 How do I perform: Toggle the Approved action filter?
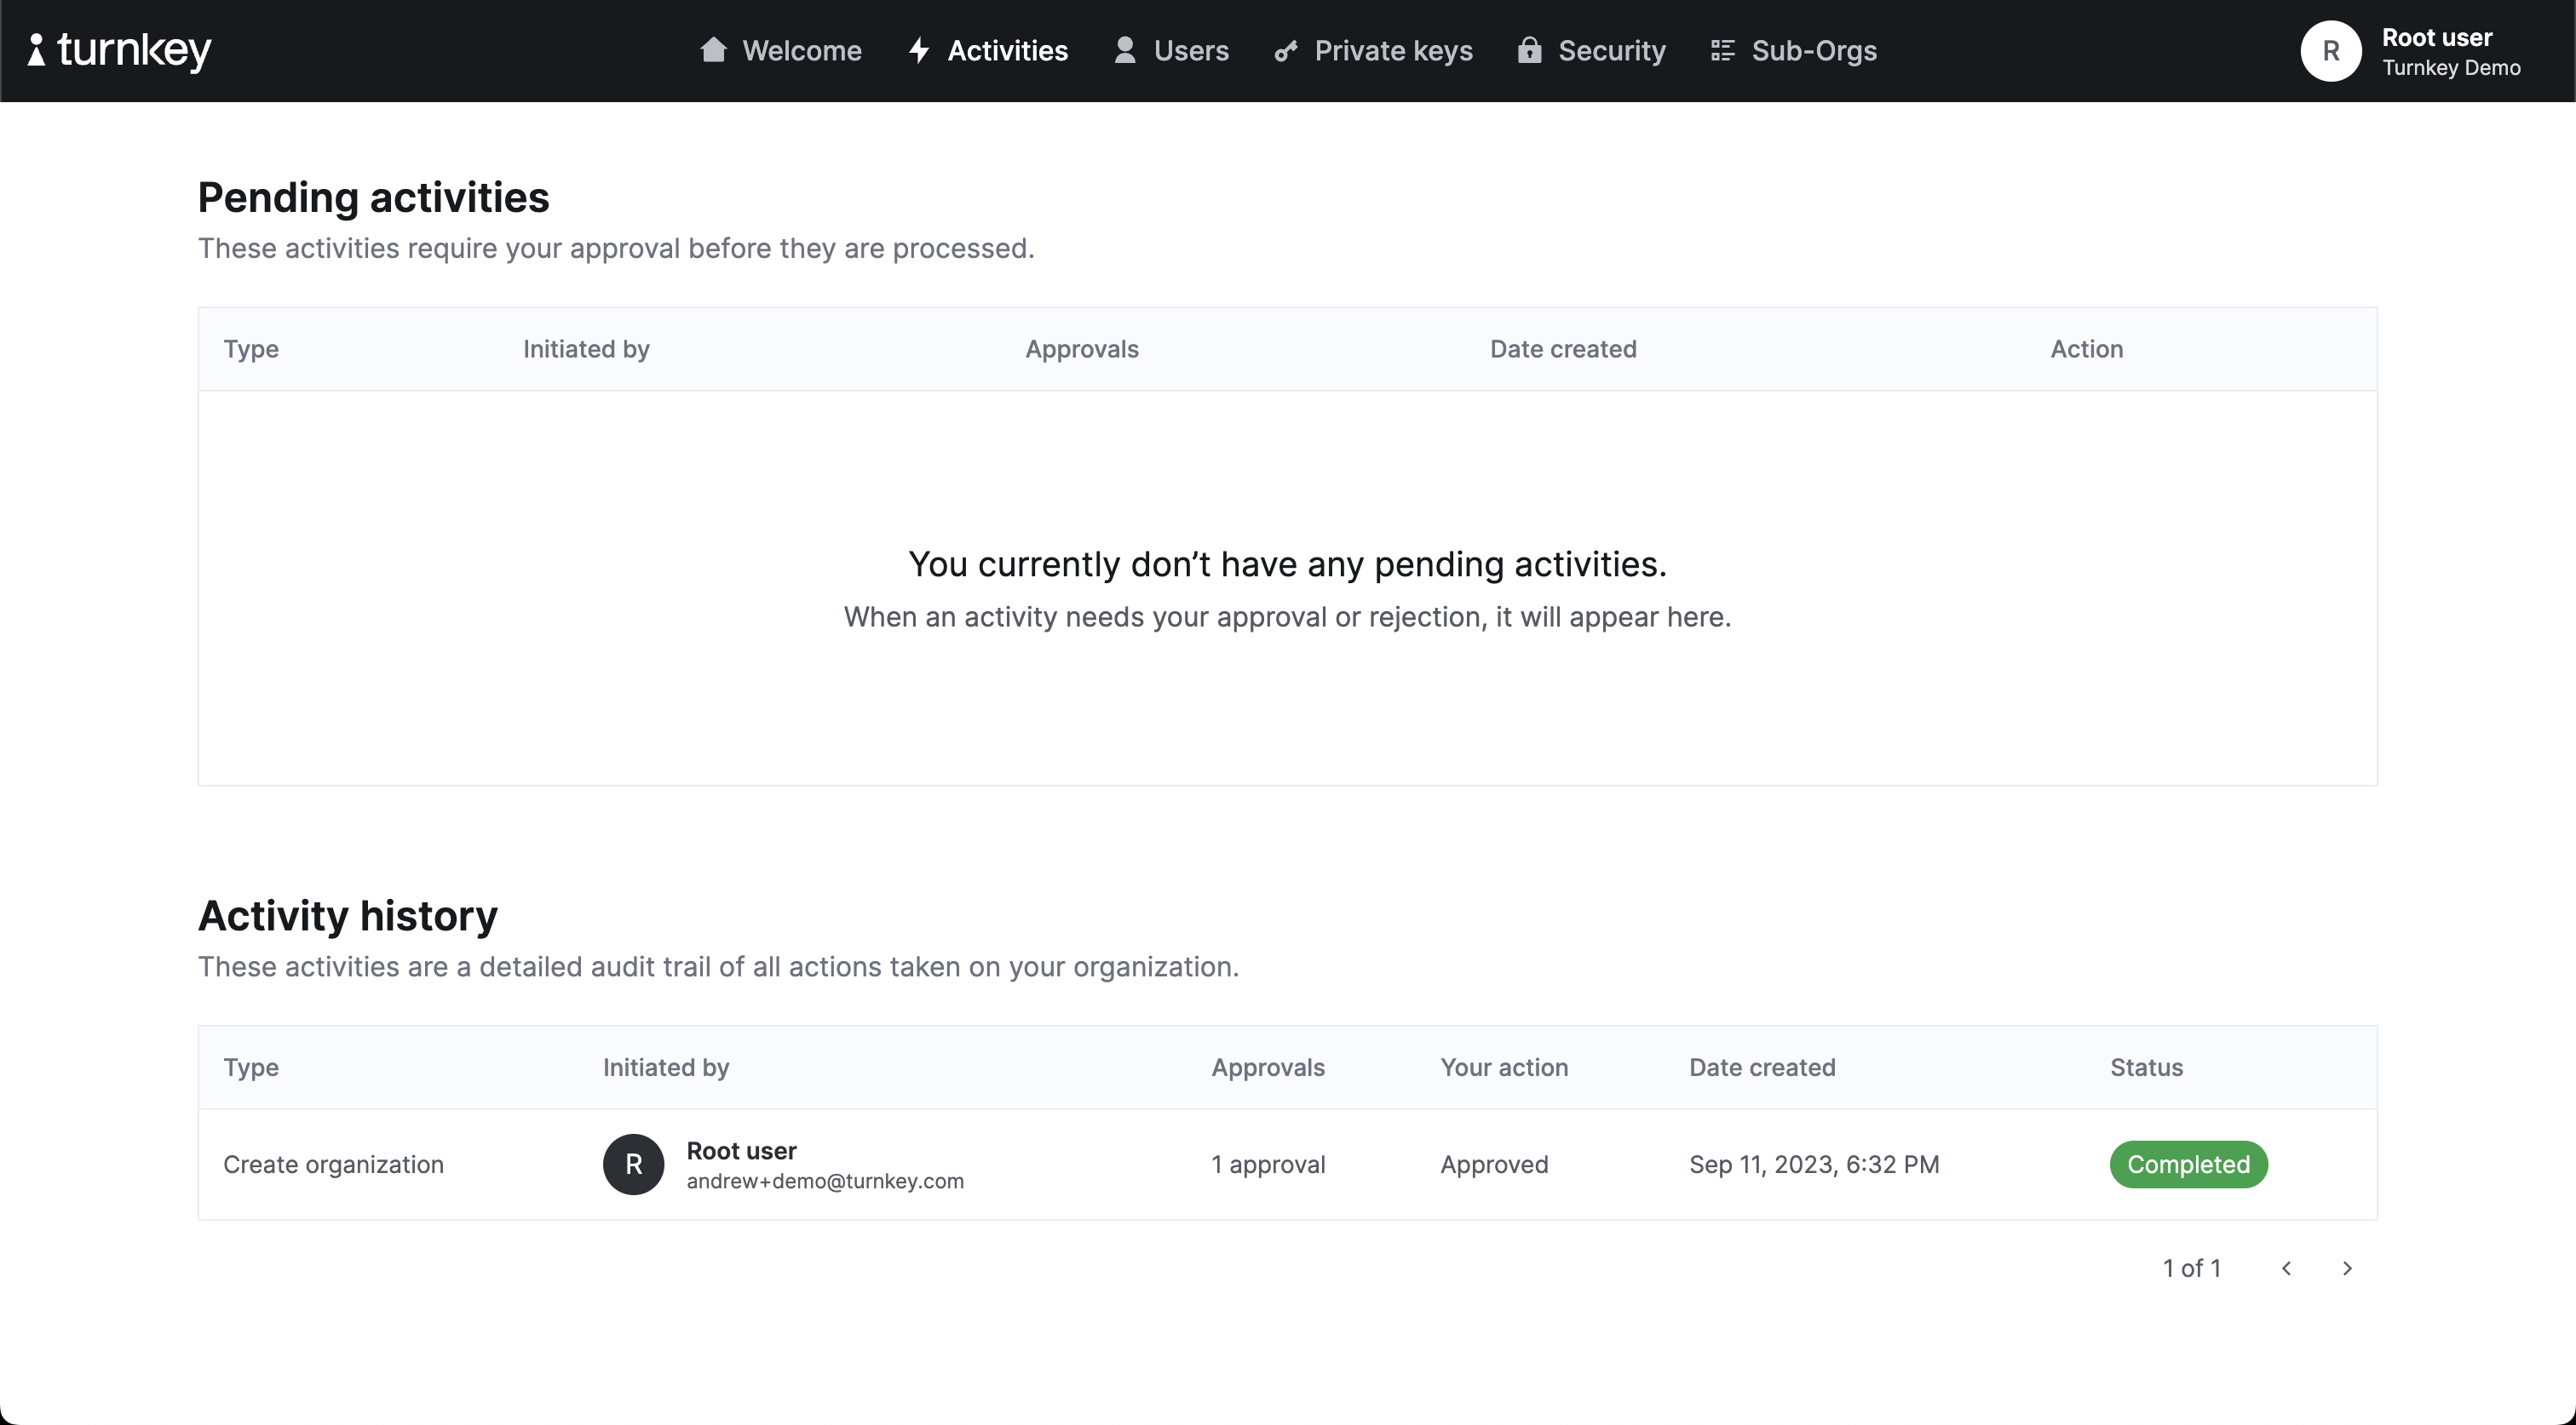coord(1494,1164)
